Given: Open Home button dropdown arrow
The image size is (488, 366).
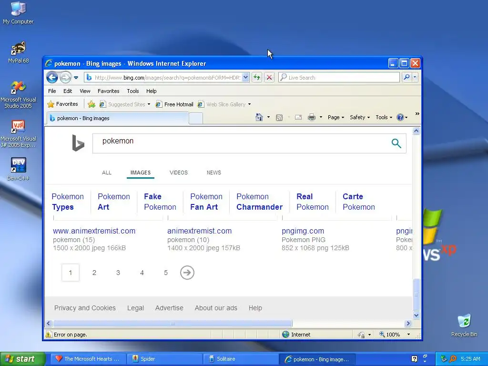Looking at the screenshot, I should [x=269, y=117].
